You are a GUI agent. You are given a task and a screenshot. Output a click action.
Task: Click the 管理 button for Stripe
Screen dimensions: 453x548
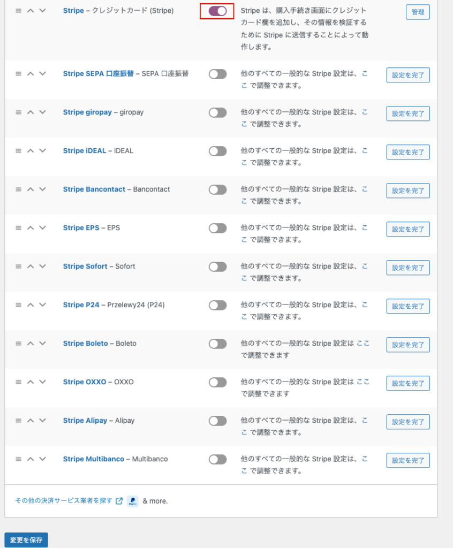click(418, 12)
